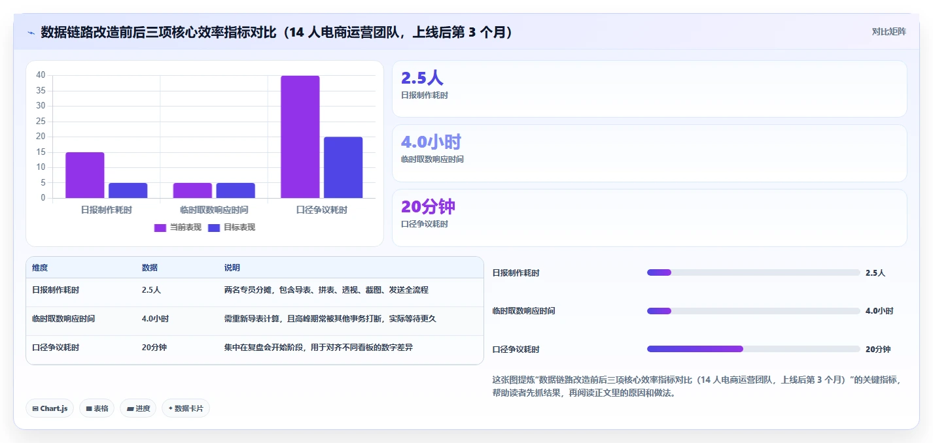Click the 口径争议耗时 label beside its progress bar
The image size is (933, 443).
516,350
